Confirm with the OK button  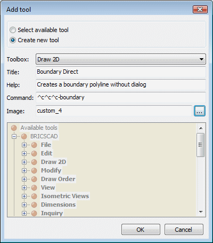pyautogui.click(x=141, y=230)
